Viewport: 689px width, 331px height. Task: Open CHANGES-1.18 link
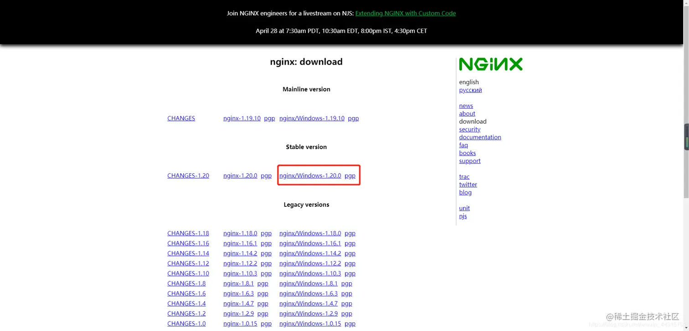[x=188, y=233]
